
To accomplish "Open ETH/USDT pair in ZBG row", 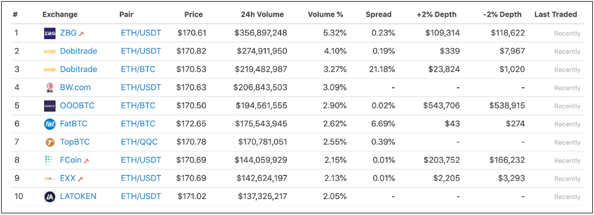I will coord(141,33).
